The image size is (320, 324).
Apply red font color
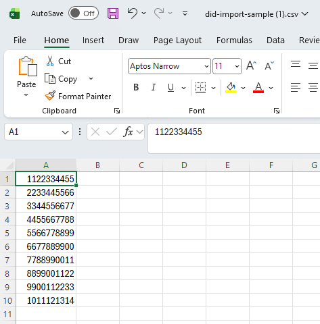(258, 88)
